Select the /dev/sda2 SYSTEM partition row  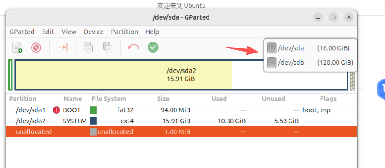(182, 121)
